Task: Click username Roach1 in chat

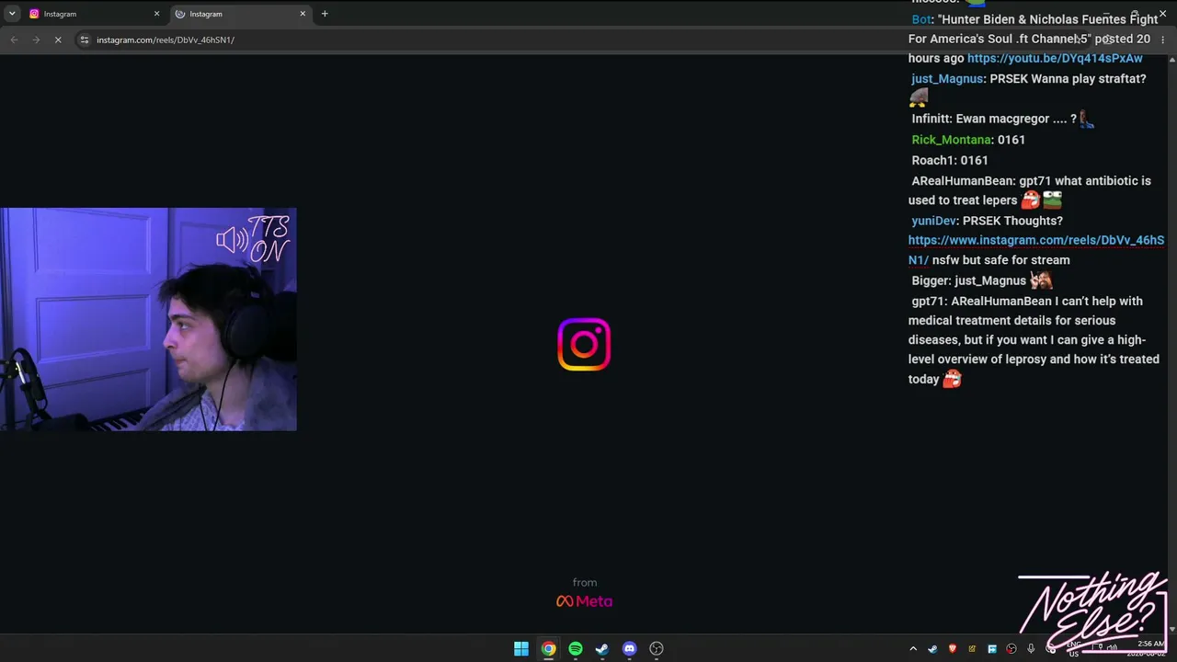Action: click(932, 160)
